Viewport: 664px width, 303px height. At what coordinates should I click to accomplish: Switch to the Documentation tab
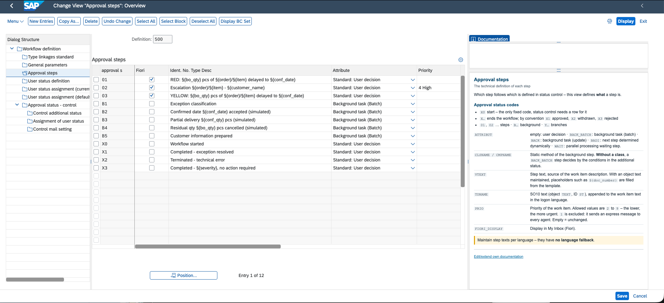489,39
